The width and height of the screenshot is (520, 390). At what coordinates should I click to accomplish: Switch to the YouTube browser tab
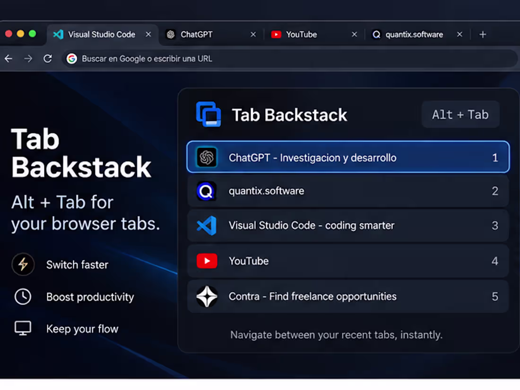314,35
